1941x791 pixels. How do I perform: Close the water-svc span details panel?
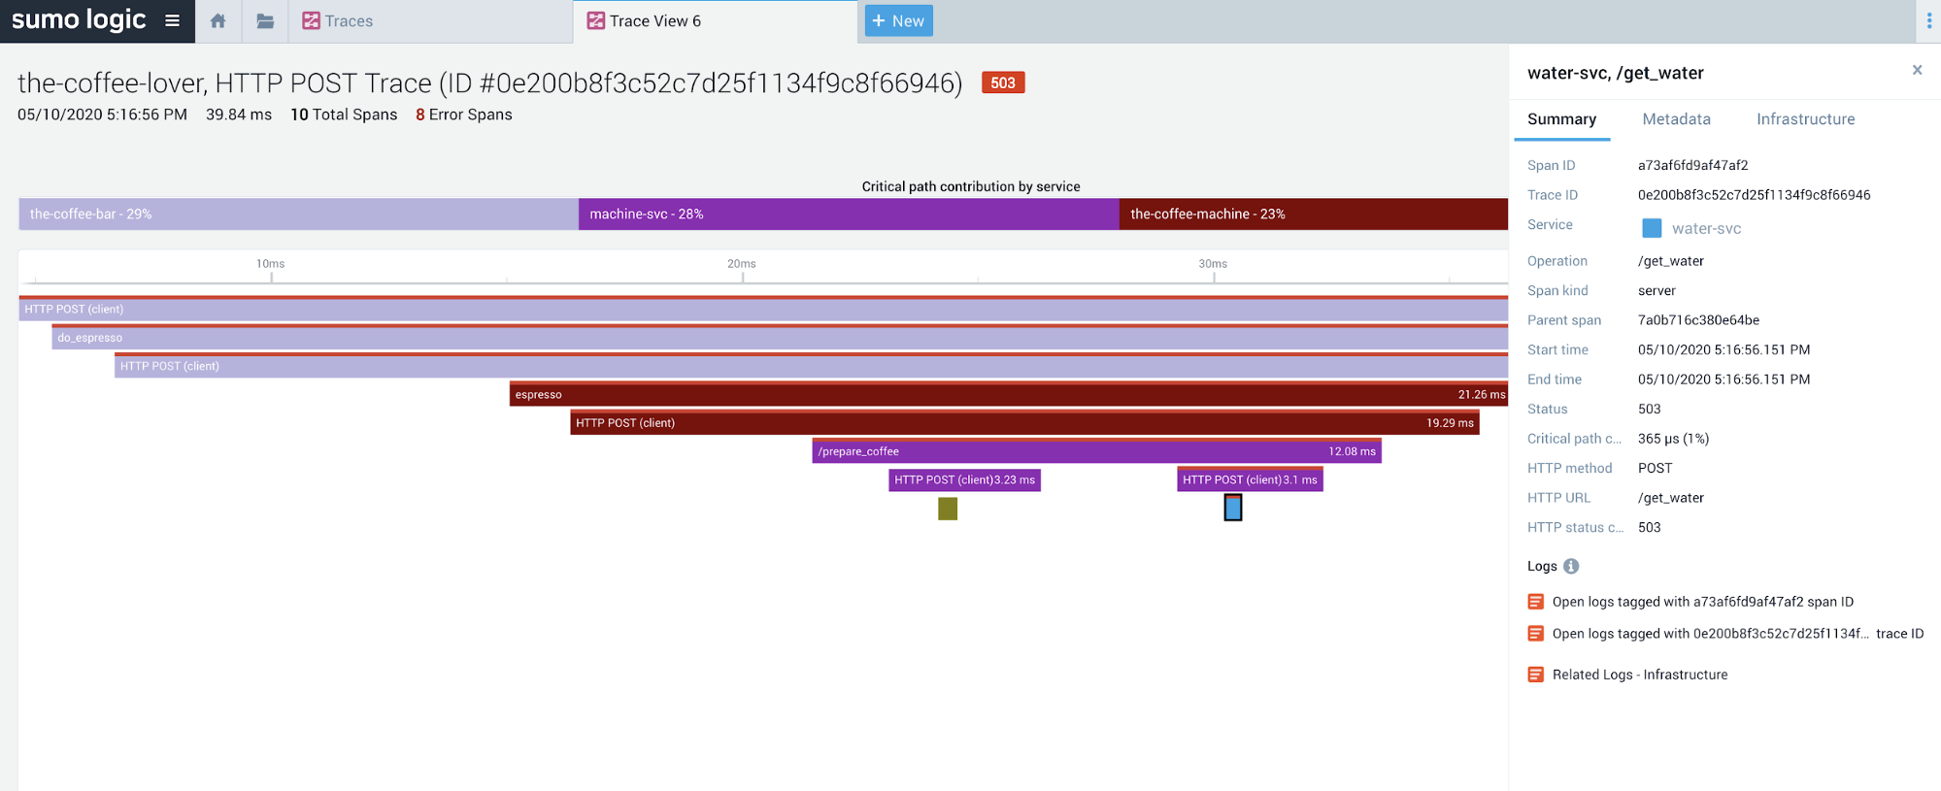click(1917, 70)
